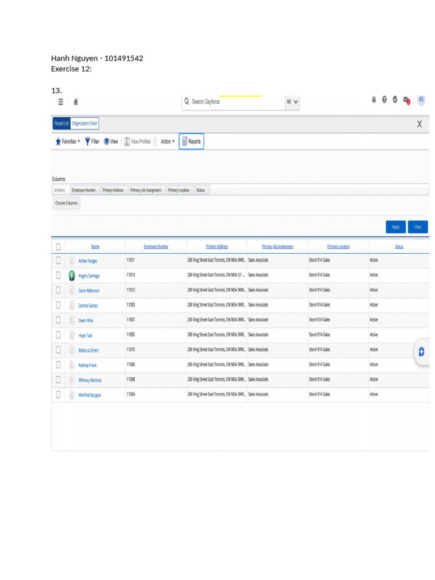Expand the All search scope dropdown
435x580 pixels.
coord(292,102)
